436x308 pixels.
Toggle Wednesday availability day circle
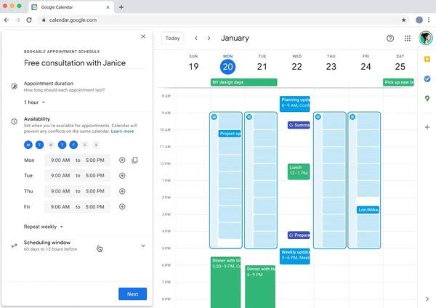[51, 145]
